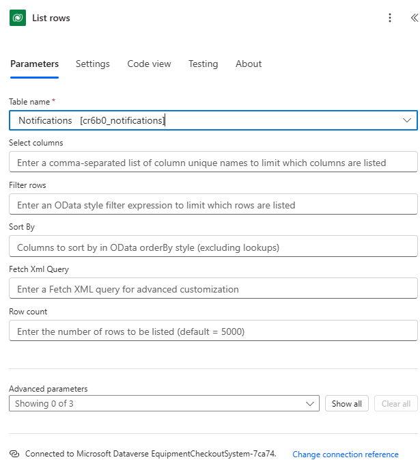
Task: Switch to Code view tab
Action: (149, 64)
